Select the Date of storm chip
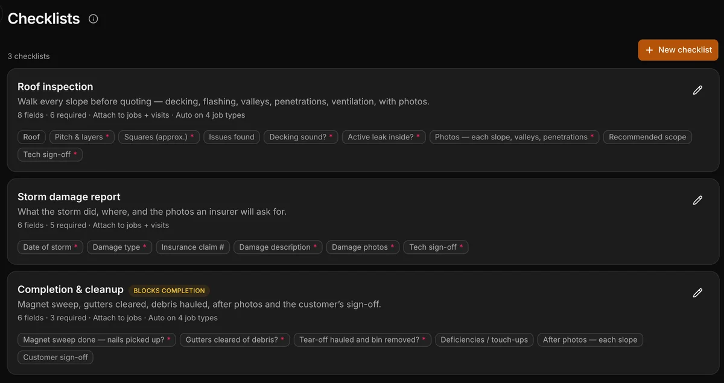Viewport: 724px width, 383px height. tap(50, 247)
